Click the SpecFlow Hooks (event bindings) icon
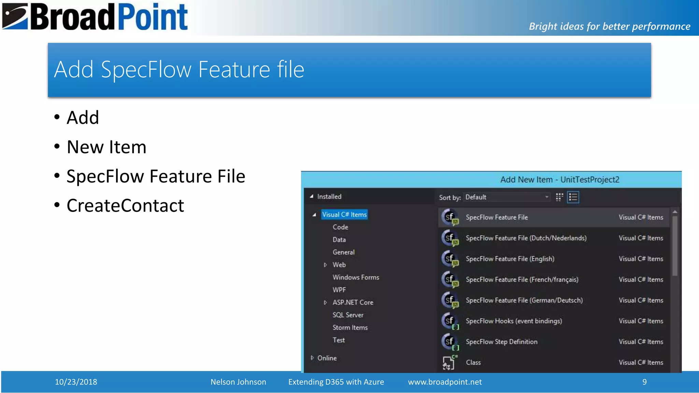The height and width of the screenshot is (393, 699). [450, 321]
